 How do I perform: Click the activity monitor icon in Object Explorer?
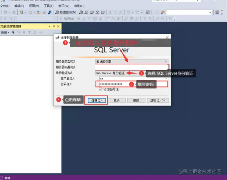(40, 33)
